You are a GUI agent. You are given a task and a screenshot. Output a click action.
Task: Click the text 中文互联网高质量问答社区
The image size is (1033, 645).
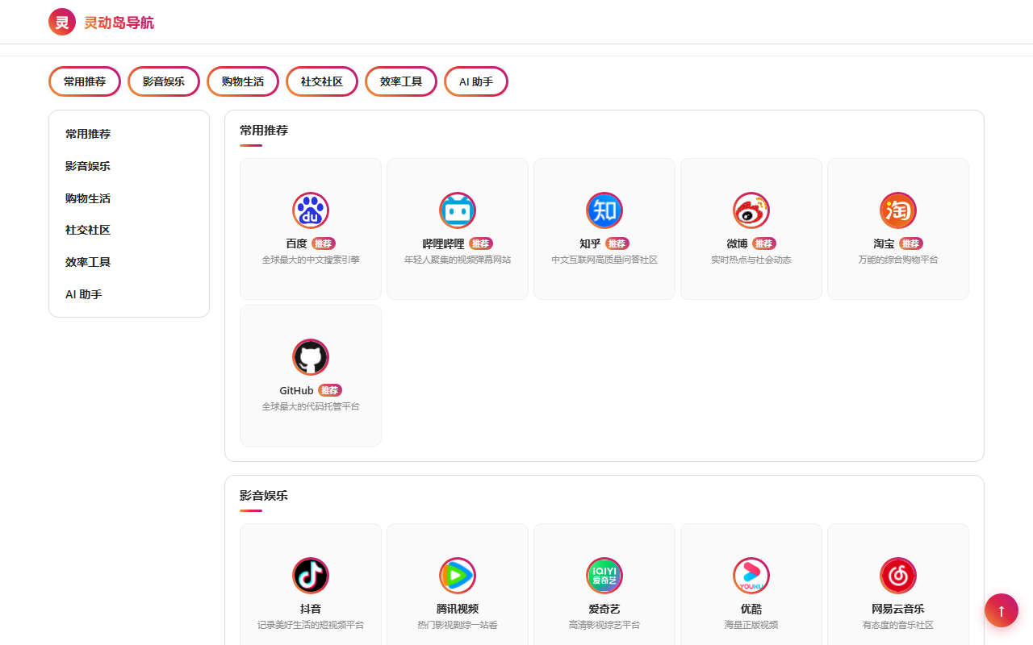604,260
